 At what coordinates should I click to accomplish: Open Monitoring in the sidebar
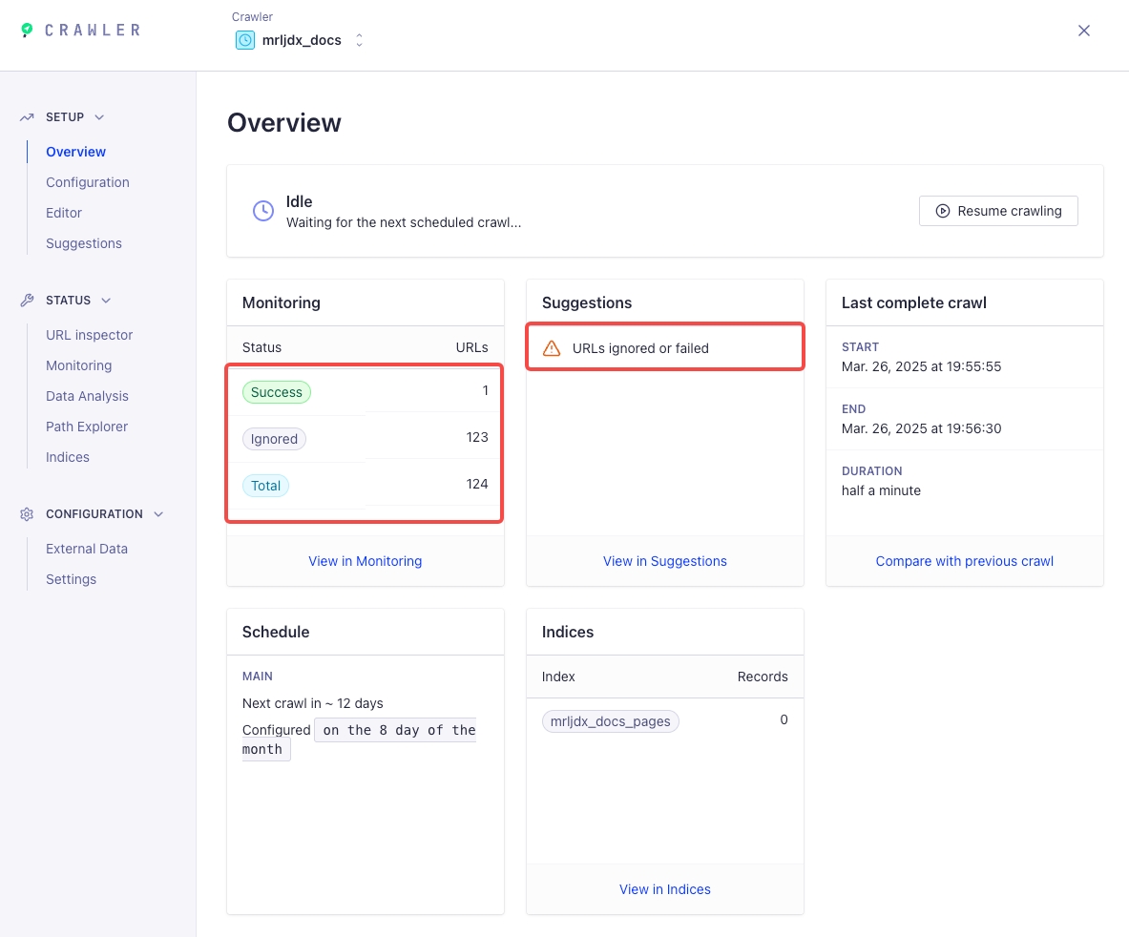[x=78, y=365]
